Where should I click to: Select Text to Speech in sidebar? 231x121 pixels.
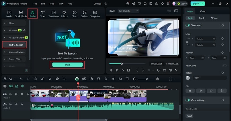pos(14,45)
